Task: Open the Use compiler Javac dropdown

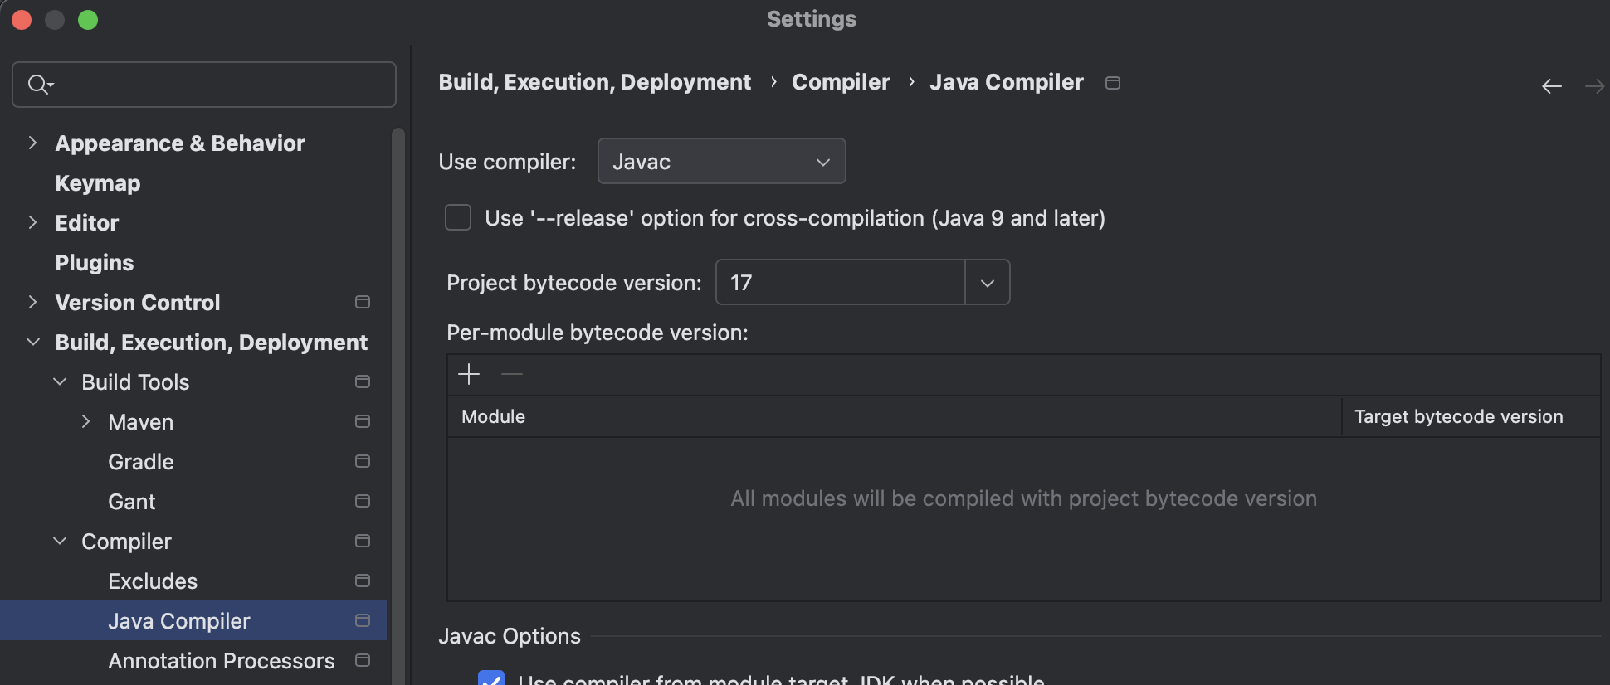Action: tap(721, 162)
